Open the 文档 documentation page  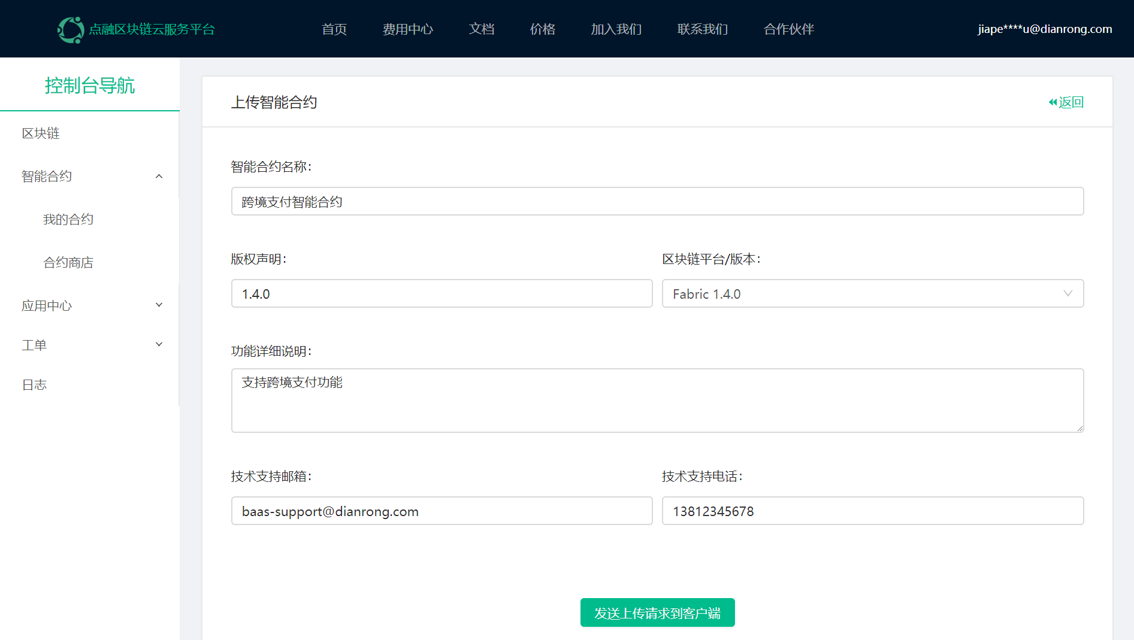482,29
